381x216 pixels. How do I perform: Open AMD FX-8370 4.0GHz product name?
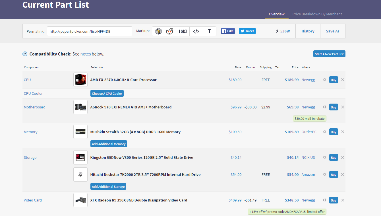tap(123, 80)
